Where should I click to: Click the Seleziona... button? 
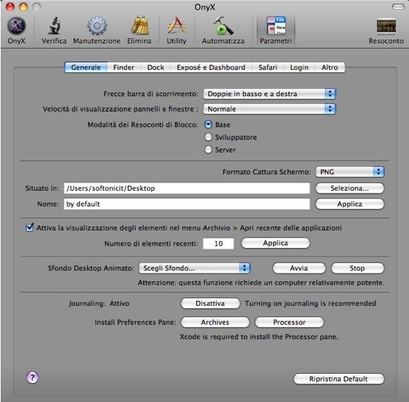[350, 188]
